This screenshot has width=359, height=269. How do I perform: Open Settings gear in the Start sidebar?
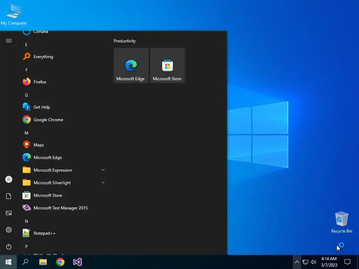[x=9, y=230]
